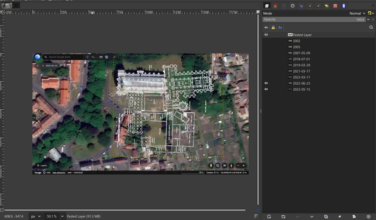This screenshot has width=376, height=220.
Task: Toggle Quick Mask at canvas bottom-left
Action: [2, 210]
